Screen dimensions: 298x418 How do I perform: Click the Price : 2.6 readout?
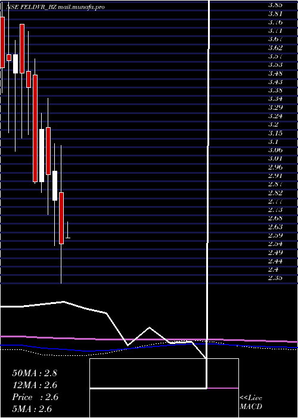(x=35, y=397)
